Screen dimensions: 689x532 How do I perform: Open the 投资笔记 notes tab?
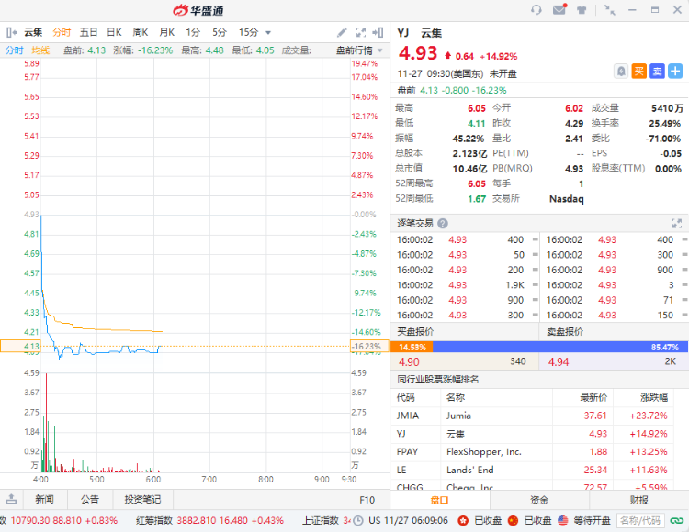(142, 500)
